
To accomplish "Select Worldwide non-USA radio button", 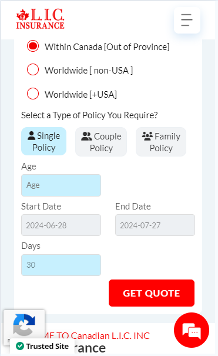I will pos(33,69).
